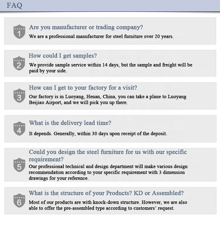This screenshot has width=220, height=234.
Task: Click the shield badge numbered 2
Action: tap(19, 63)
